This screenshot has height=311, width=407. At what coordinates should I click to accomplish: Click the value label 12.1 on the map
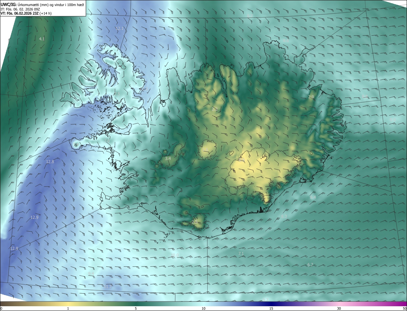tap(120, 28)
